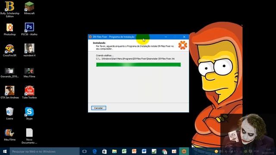Open Task View from the taskbar
Image resolution: width=276 pixels, height=155 pixels.
click(85, 151)
